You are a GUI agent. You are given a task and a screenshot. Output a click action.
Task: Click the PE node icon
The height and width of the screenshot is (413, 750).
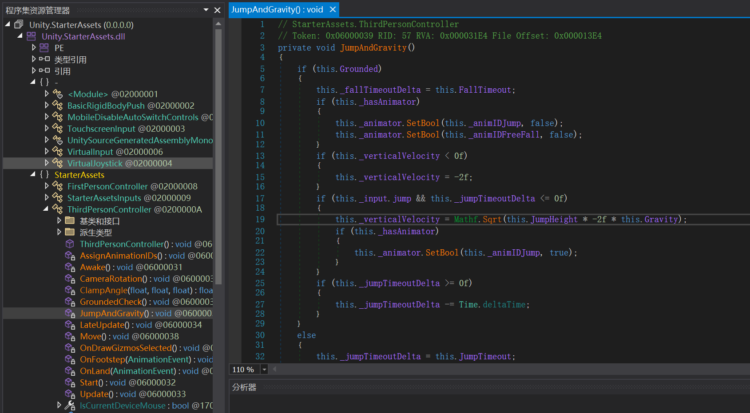(x=44, y=48)
